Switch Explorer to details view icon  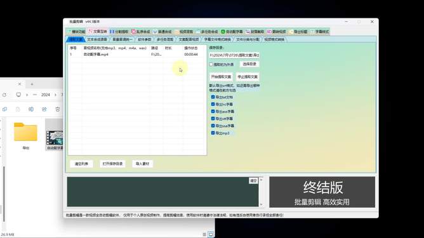coord(204,234)
